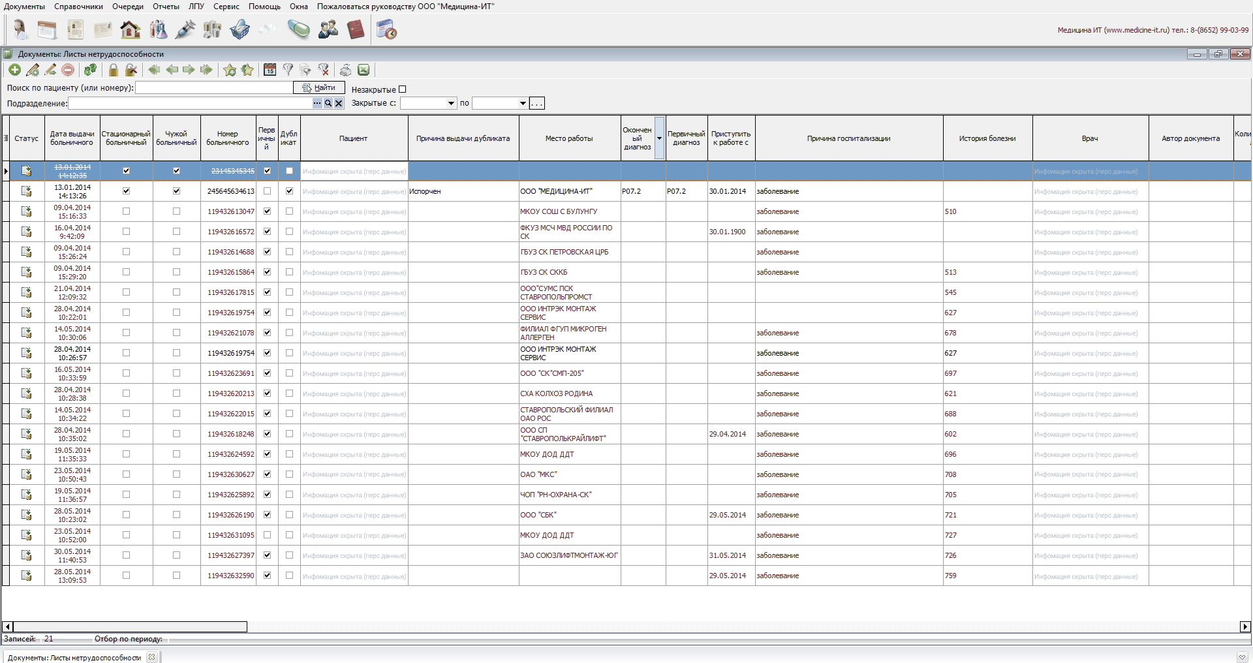
Task: Open the syringe icon in main toolbar
Action: point(185,29)
